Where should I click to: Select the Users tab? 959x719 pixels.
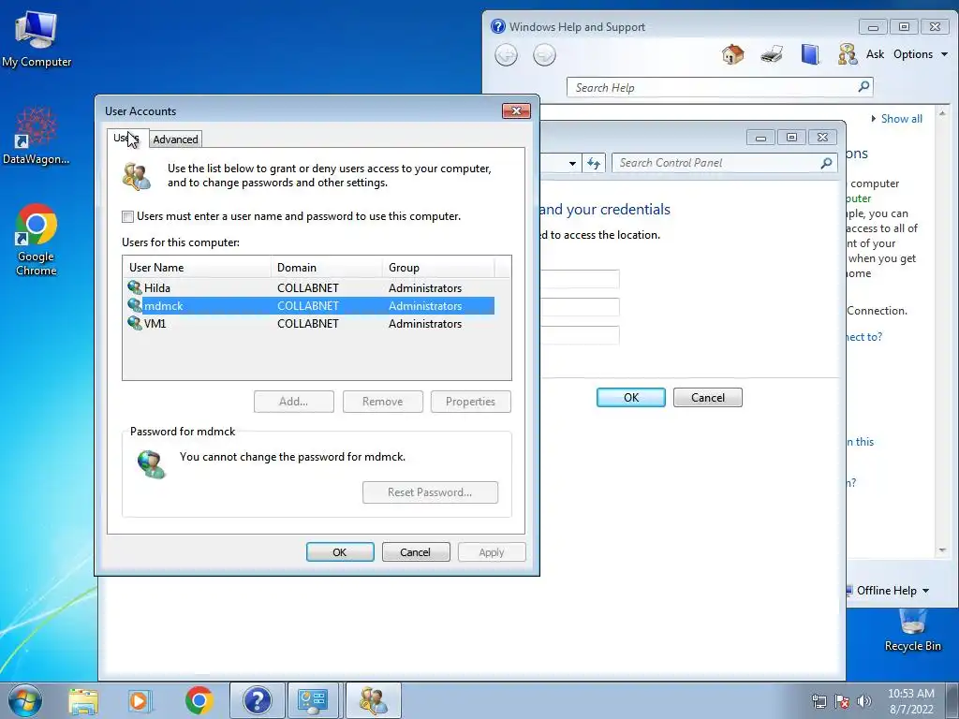coord(127,139)
